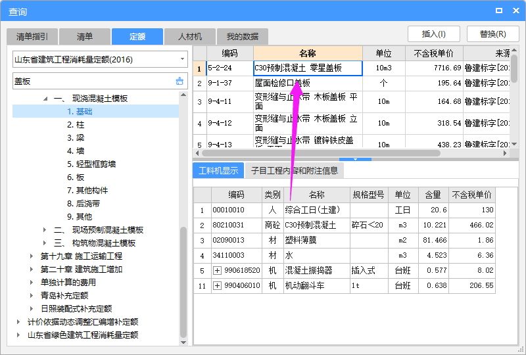Open the 我的数据 tab
Image resolution: width=526 pixels, height=355 pixels.
pyautogui.click(x=243, y=37)
